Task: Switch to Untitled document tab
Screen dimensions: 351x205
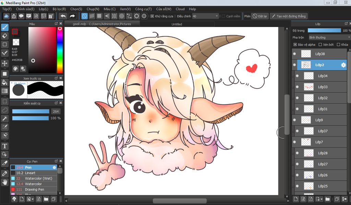Action: (x=177, y=24)
